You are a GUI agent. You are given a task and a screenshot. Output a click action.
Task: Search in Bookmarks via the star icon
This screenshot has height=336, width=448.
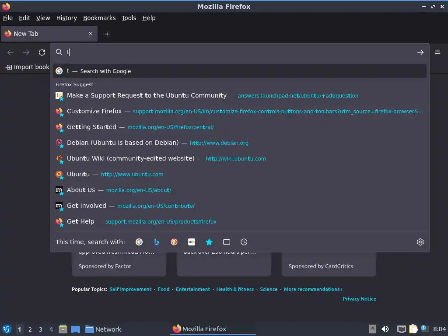[x=209, y=242]
